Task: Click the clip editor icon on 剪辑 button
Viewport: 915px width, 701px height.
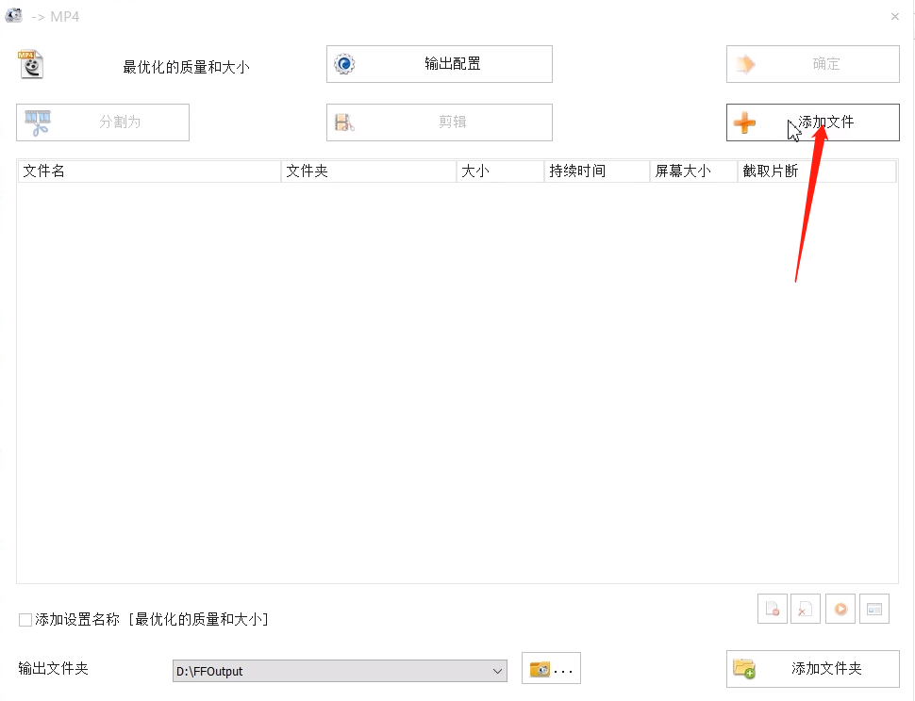Action: (x=343, y=122)
